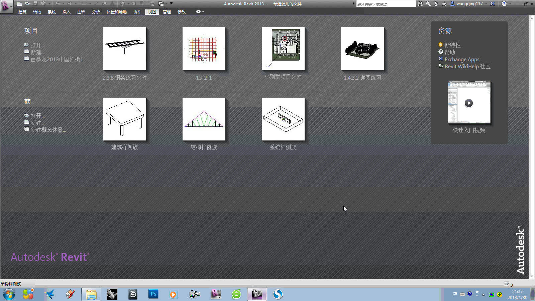
Task: Click the Save disk icon in quick access toolbar
Action: (35, 4)
